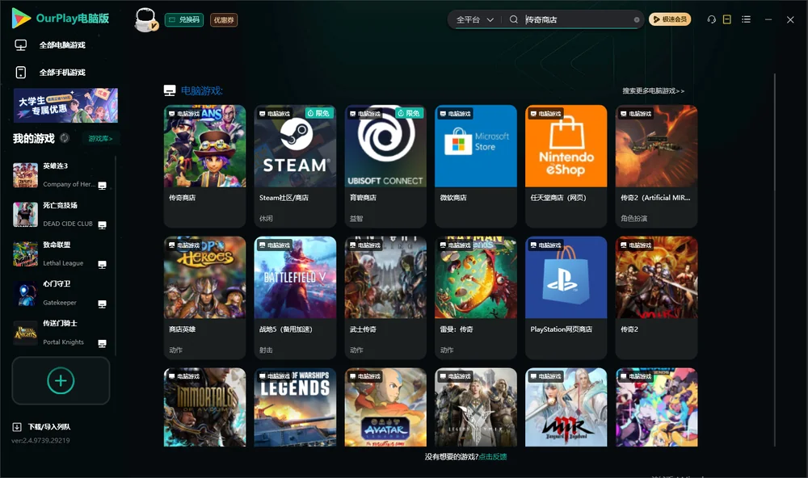Click the platform icon beside Lethal League
This screenshot has width=808, height=478.
(x=102, y=265)
